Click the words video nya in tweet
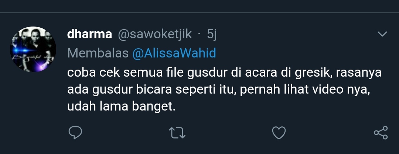399x154 pixels. (x=341, y=90)
